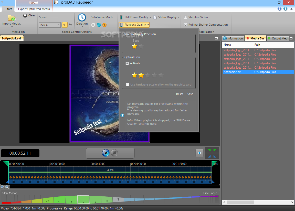295x211 pixels.
Task: Maximize the preview pane via its box icon
Action: tap(216, 38)
